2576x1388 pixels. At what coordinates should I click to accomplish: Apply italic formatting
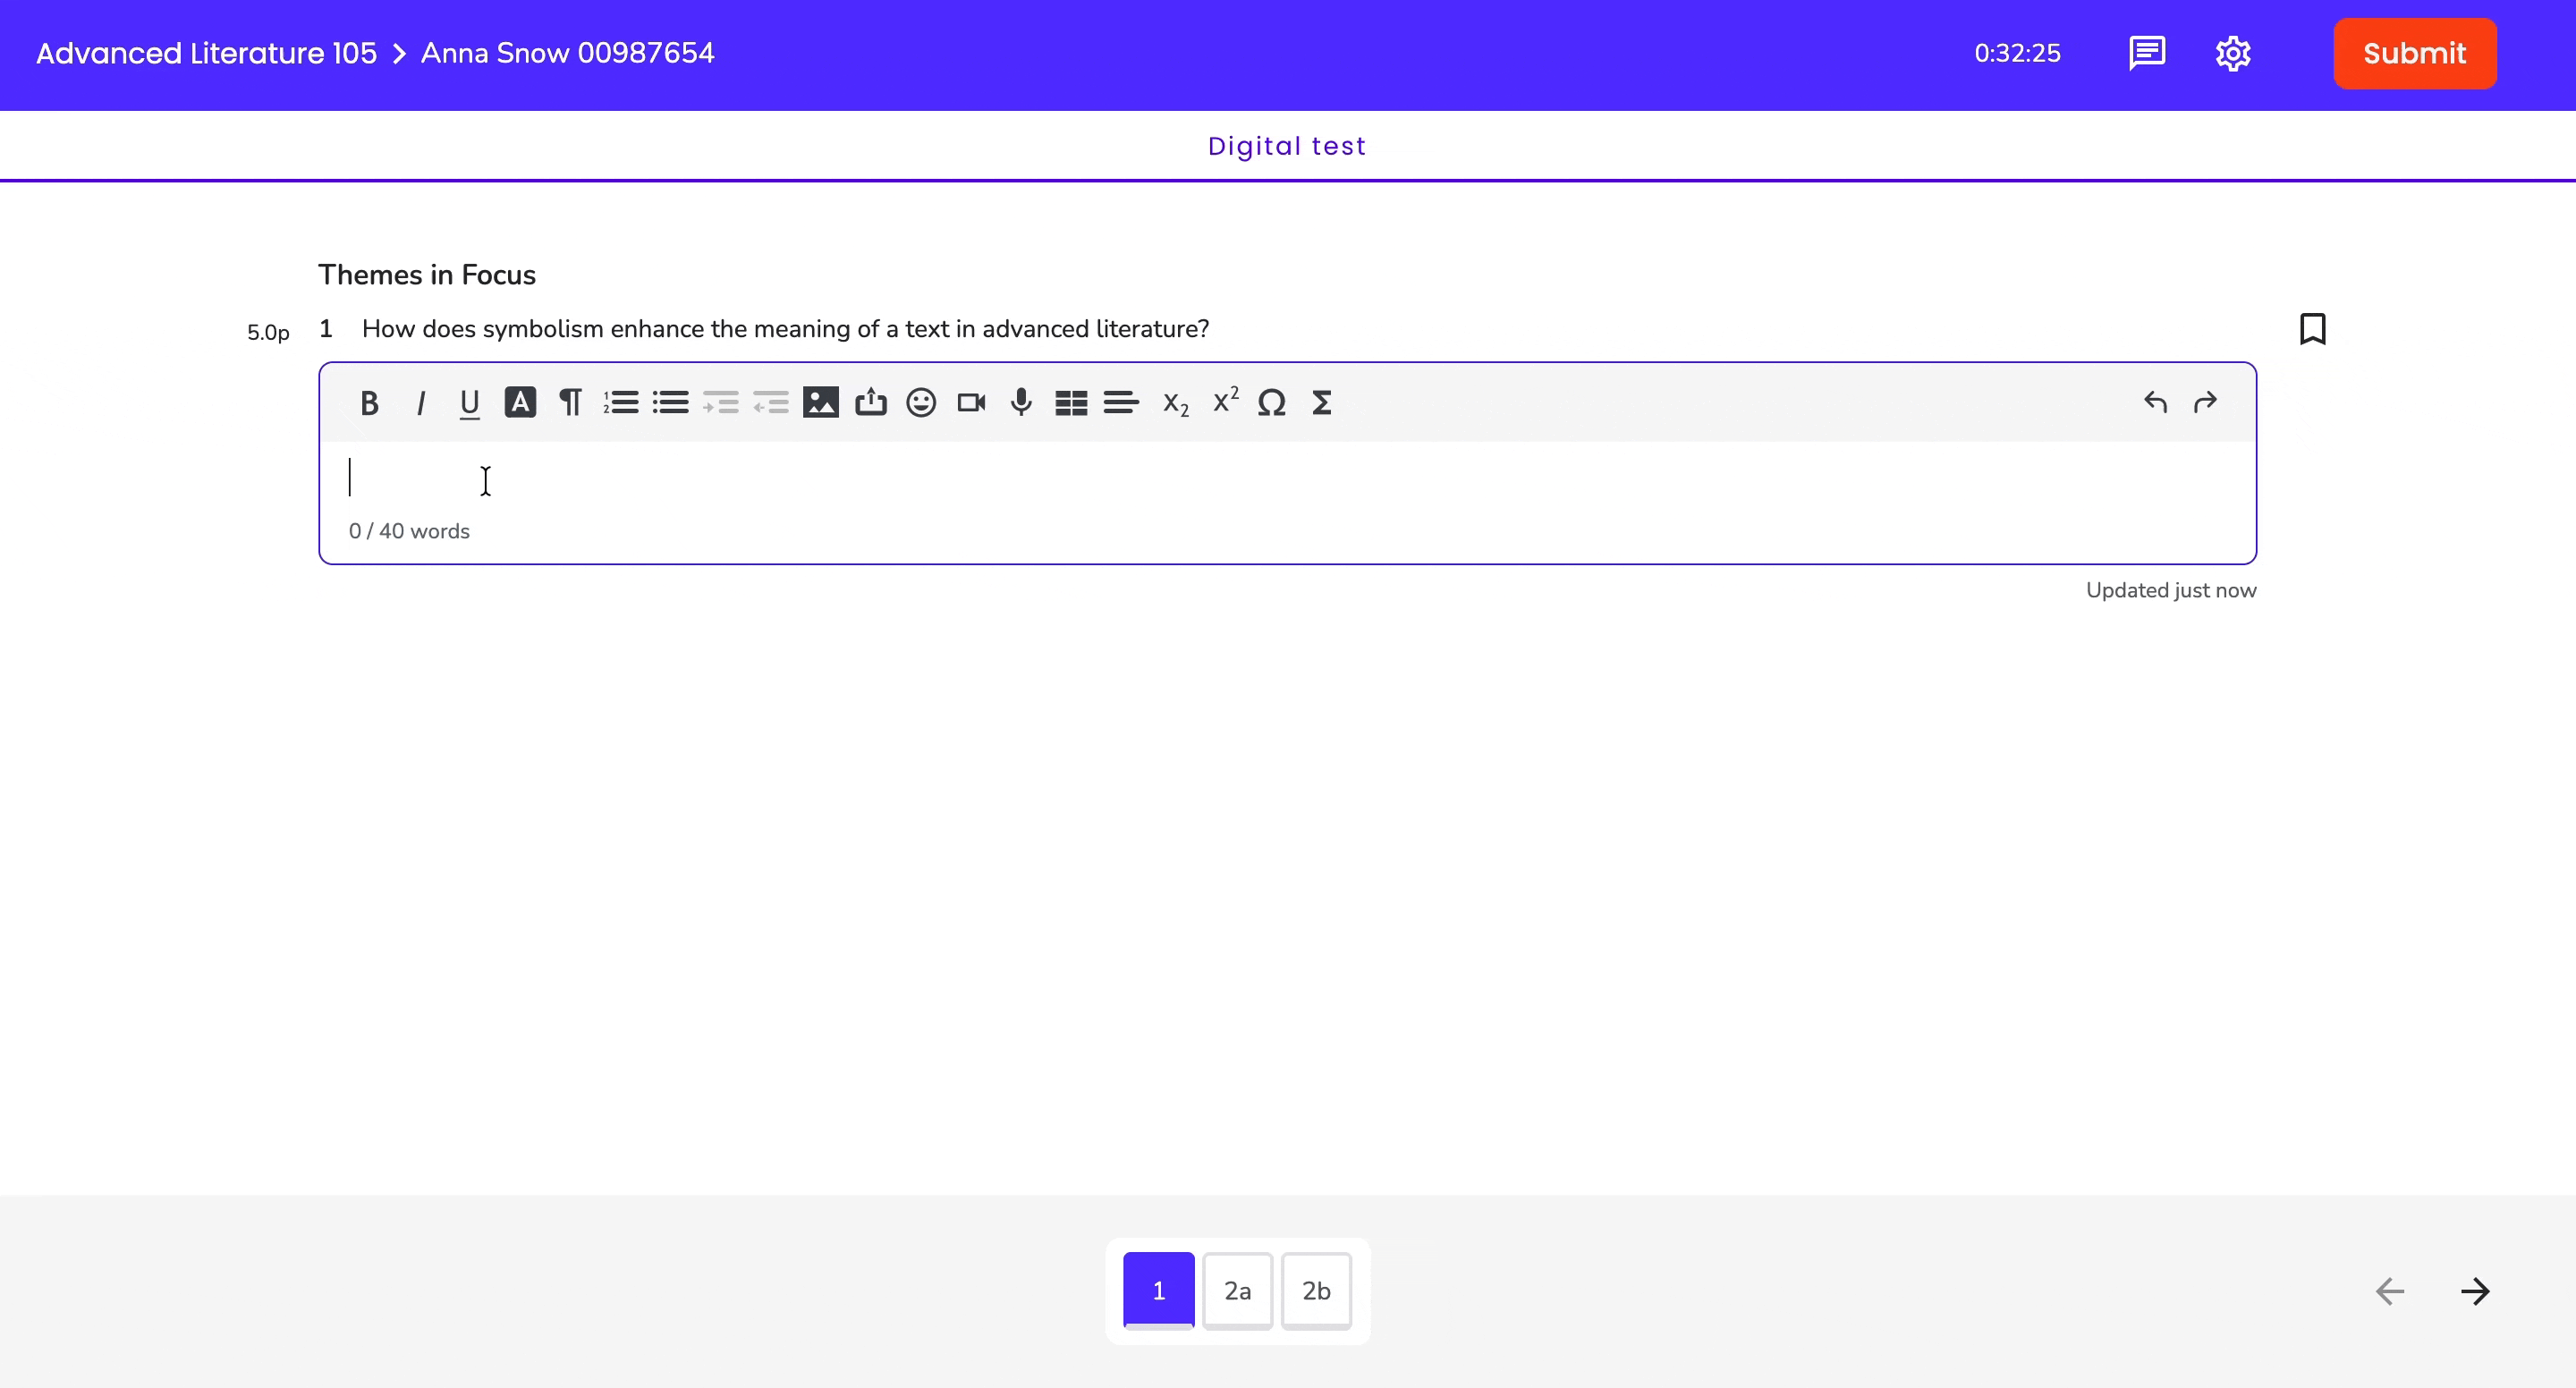coord(420,403)
